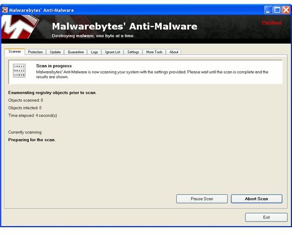Click the Malwarebytes logo in the banner
The image size is (292, 235).
coord(20,27)
